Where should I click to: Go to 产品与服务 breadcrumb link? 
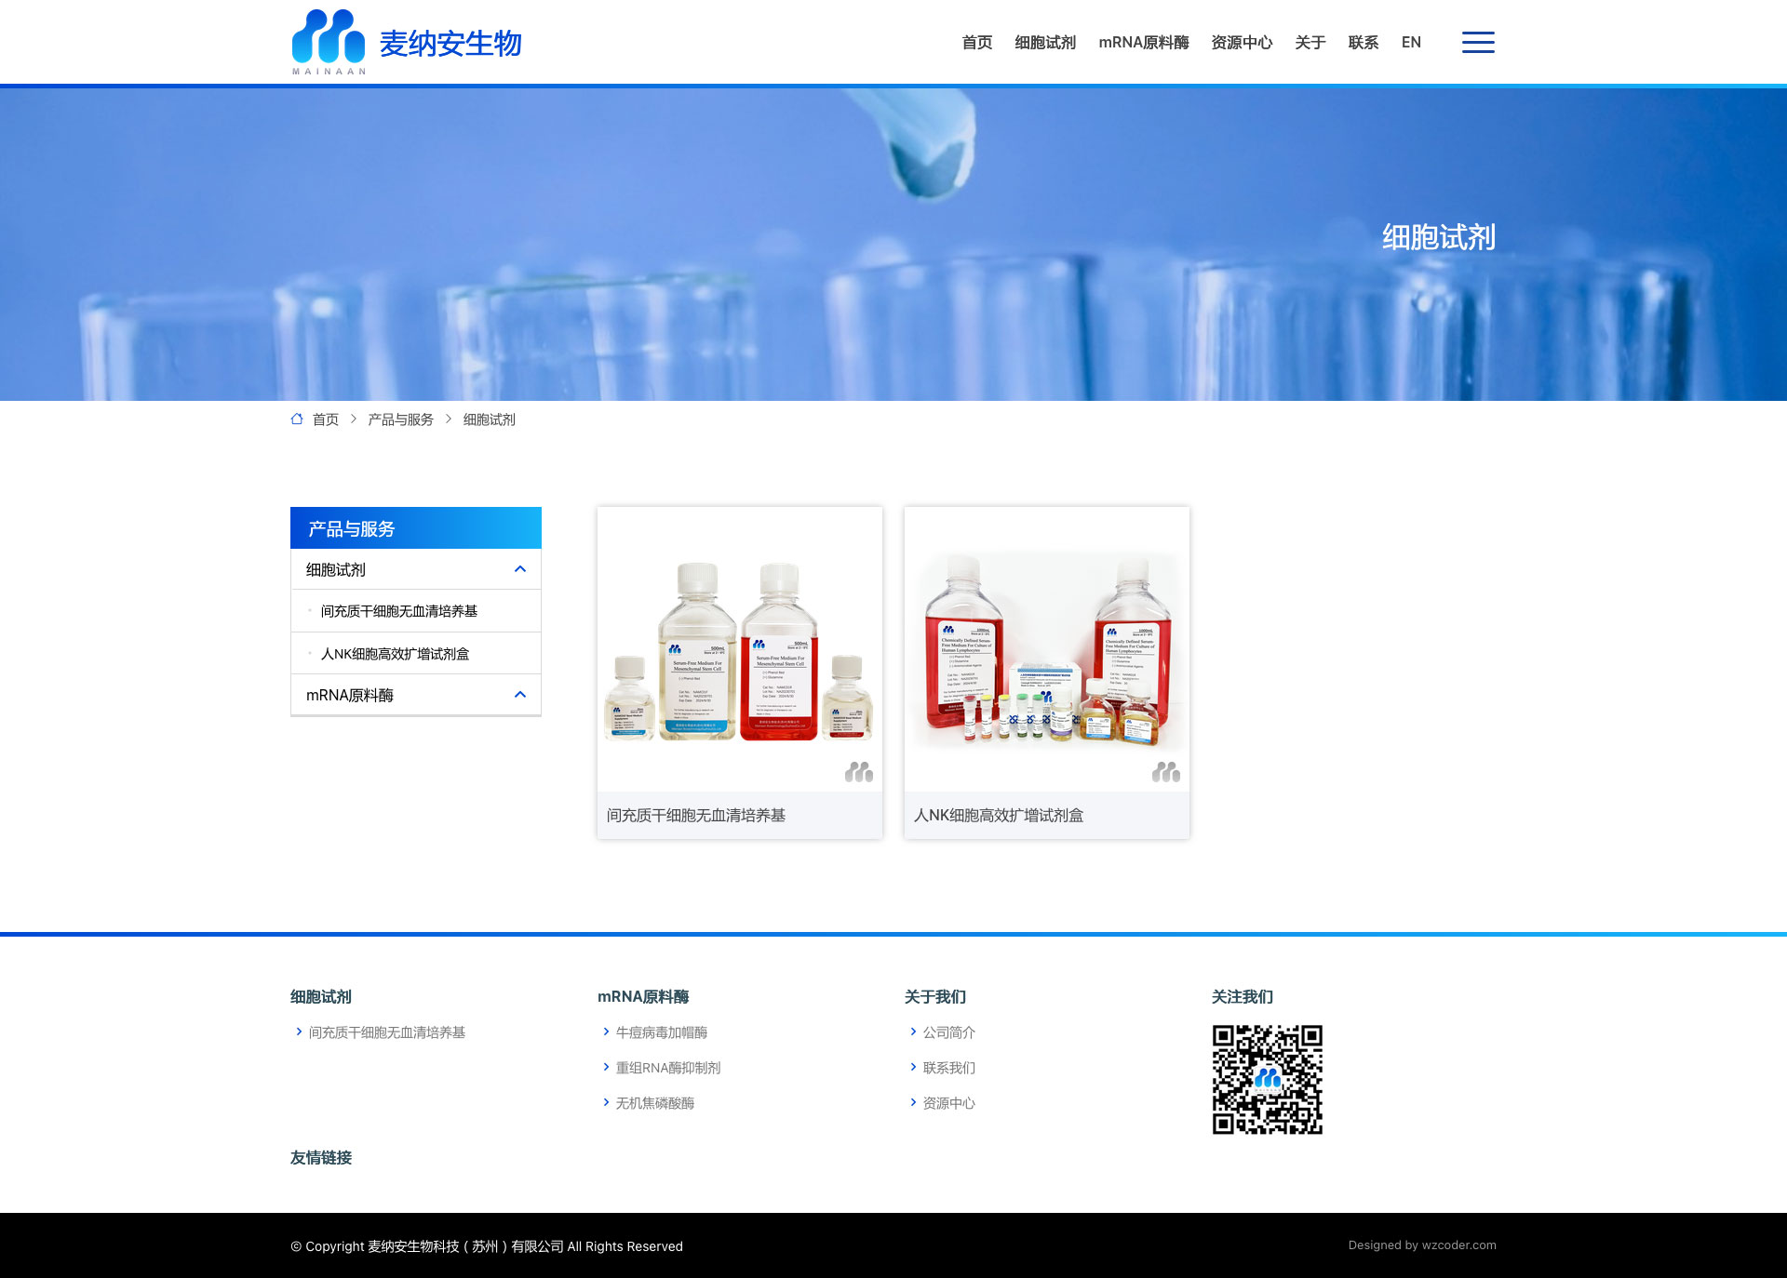pyautogui.click(x=400, y=419)
